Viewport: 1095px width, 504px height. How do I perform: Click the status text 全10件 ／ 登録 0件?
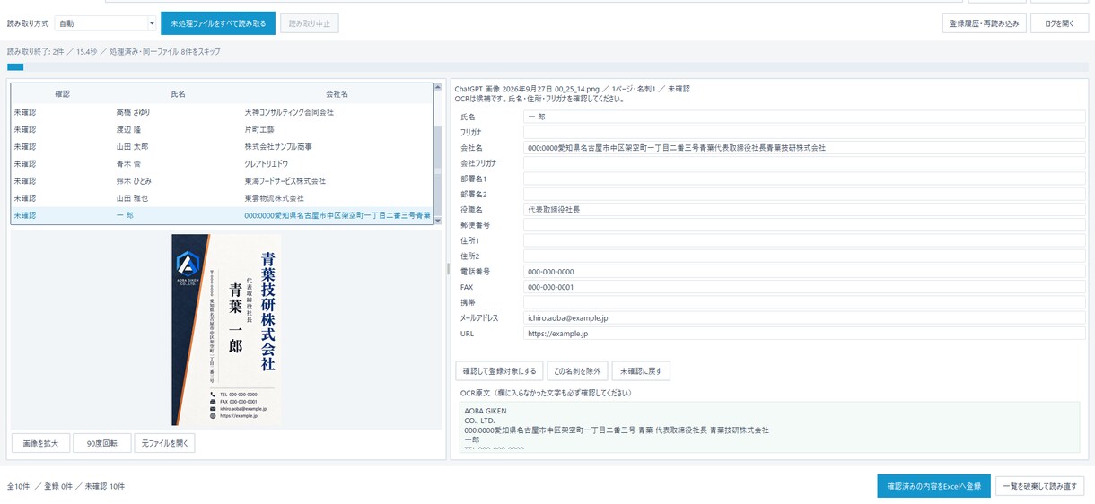pyautogui.click(x=41, y=486)
